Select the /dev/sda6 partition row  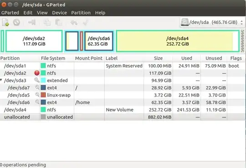tap(123, 102)
